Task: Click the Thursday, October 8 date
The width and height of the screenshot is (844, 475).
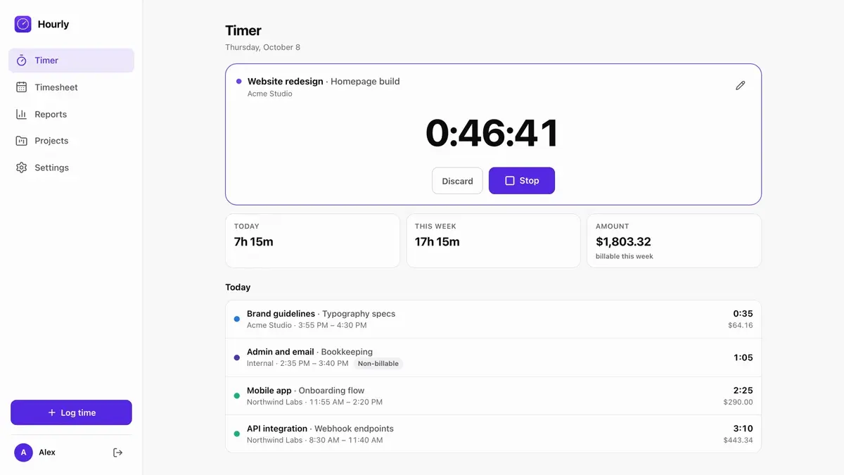Action: (262, 47)
